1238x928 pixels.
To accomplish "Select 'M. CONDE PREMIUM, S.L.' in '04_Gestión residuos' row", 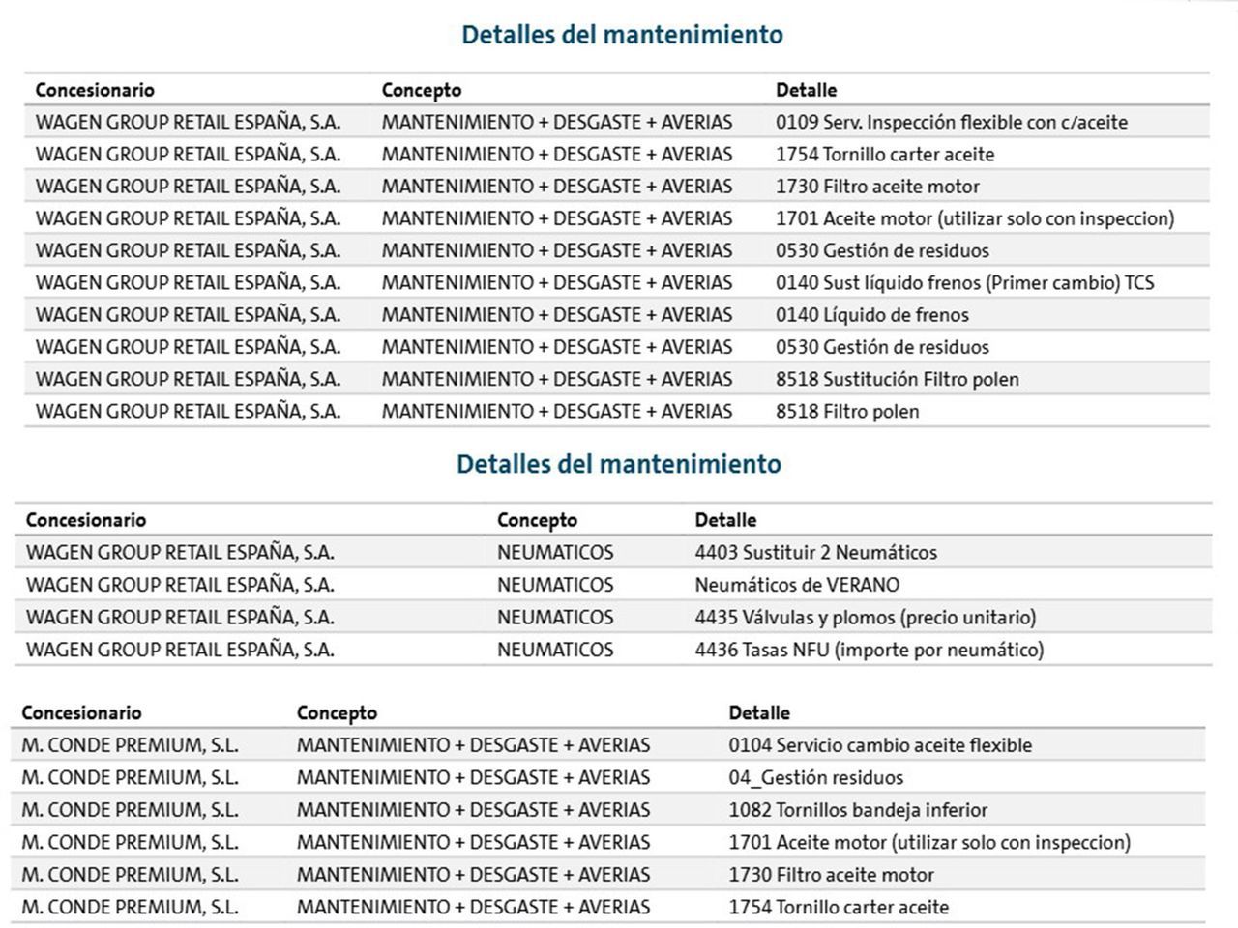I will 130,777.
